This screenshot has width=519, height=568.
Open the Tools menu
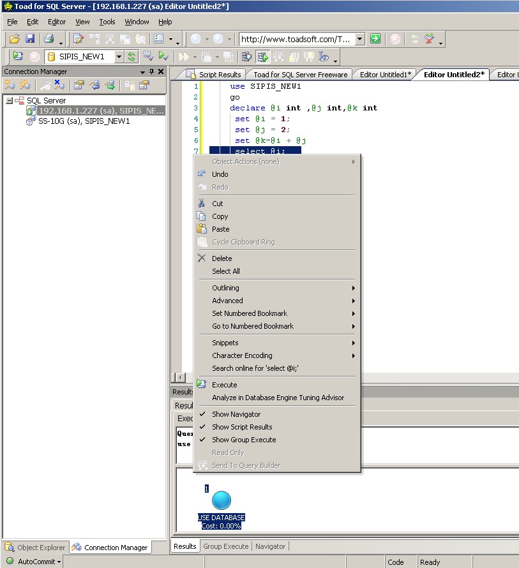pyautogui.click(x=107, y=22)
